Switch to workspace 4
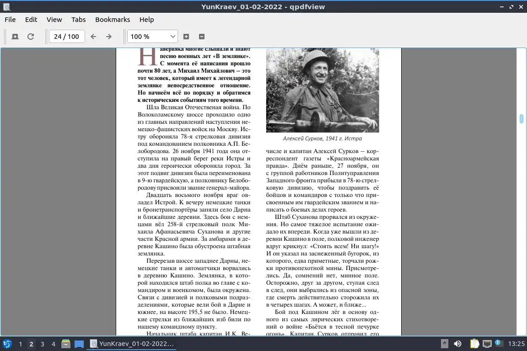 click(x=54, y=344)
